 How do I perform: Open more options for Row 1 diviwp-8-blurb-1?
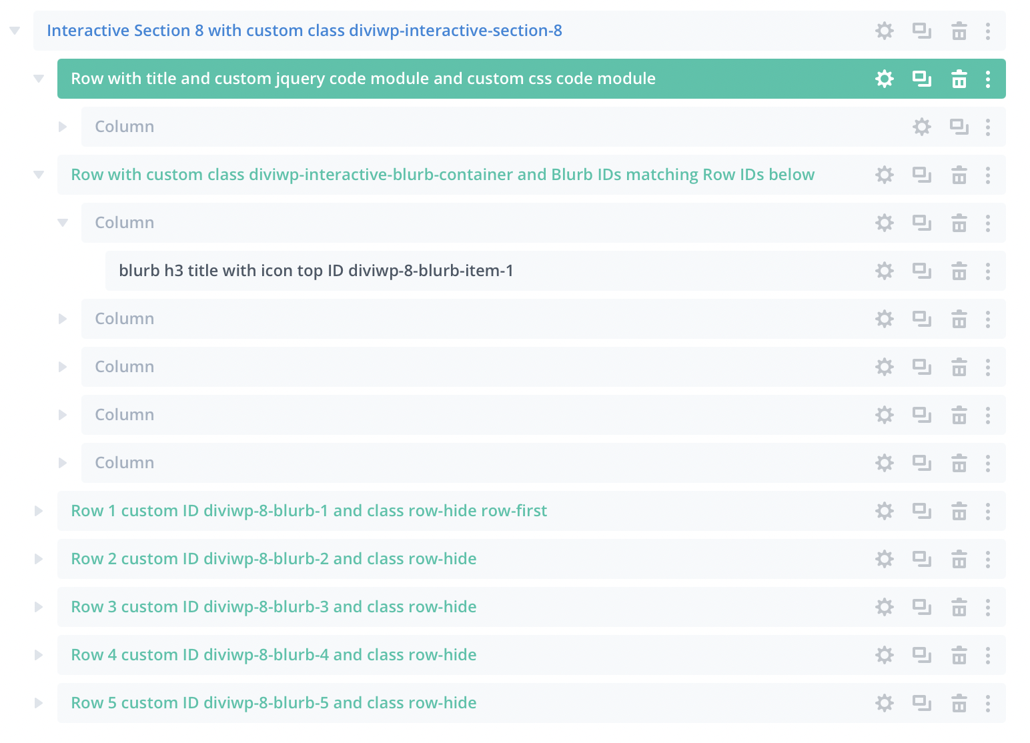[988, 511]
